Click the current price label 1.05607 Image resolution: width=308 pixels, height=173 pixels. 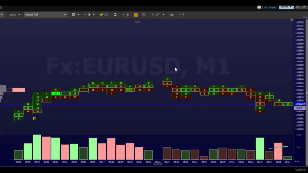299,104
